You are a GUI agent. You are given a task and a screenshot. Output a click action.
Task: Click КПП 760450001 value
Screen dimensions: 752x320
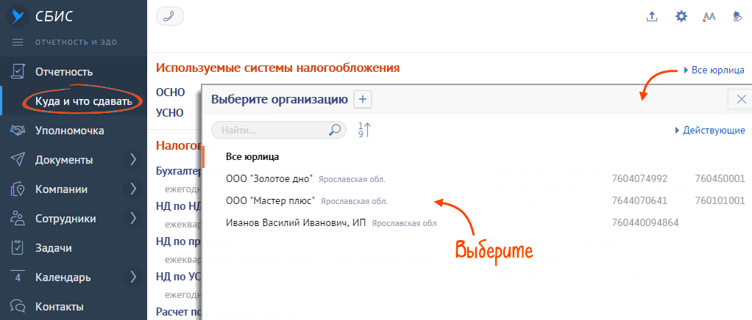click(720, 179)
